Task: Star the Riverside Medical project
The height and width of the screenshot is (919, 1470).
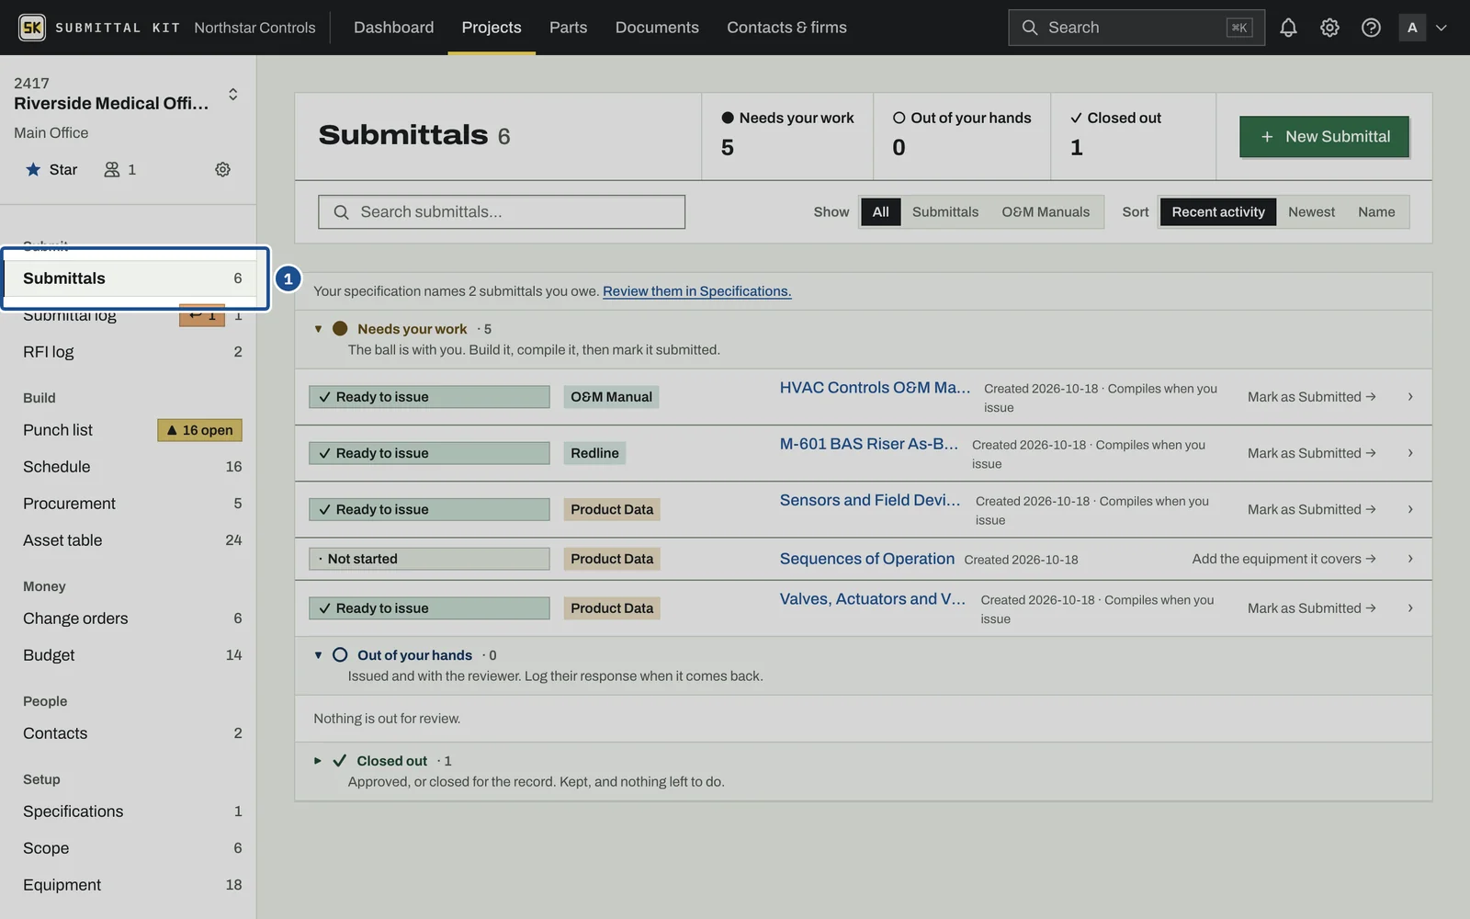Action: coord(51,169)
